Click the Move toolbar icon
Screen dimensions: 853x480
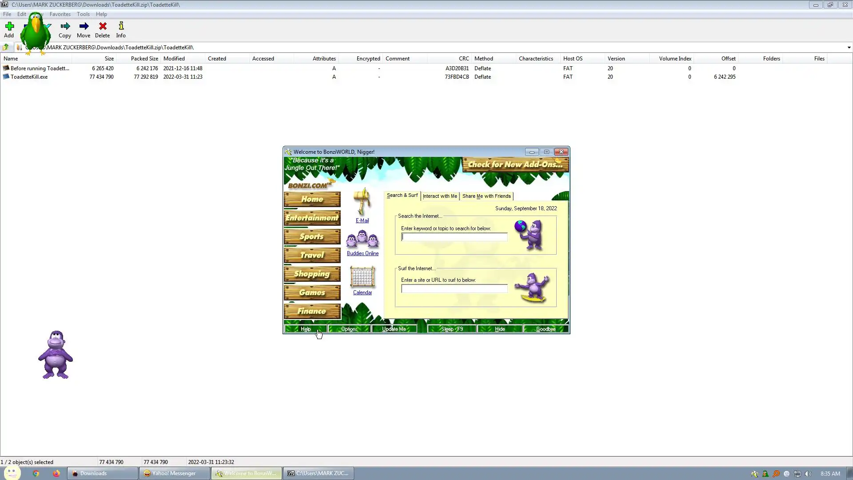point(84,29)
